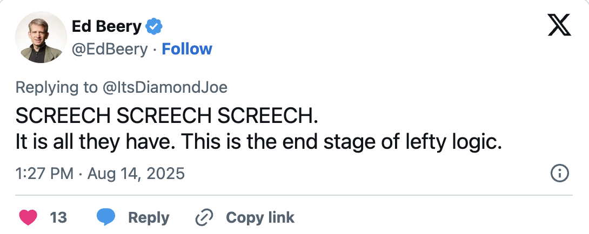The image size is (589, 234).
Task: Click the blue reply bubble icon
Action: (106, 217)
